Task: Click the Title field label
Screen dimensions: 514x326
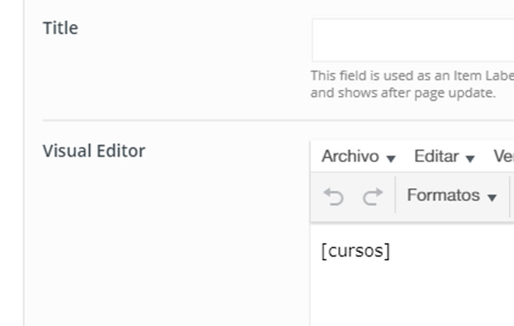Action: 61,28
